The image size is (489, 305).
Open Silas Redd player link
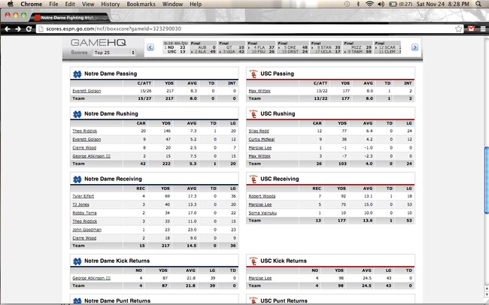(259, 131)
